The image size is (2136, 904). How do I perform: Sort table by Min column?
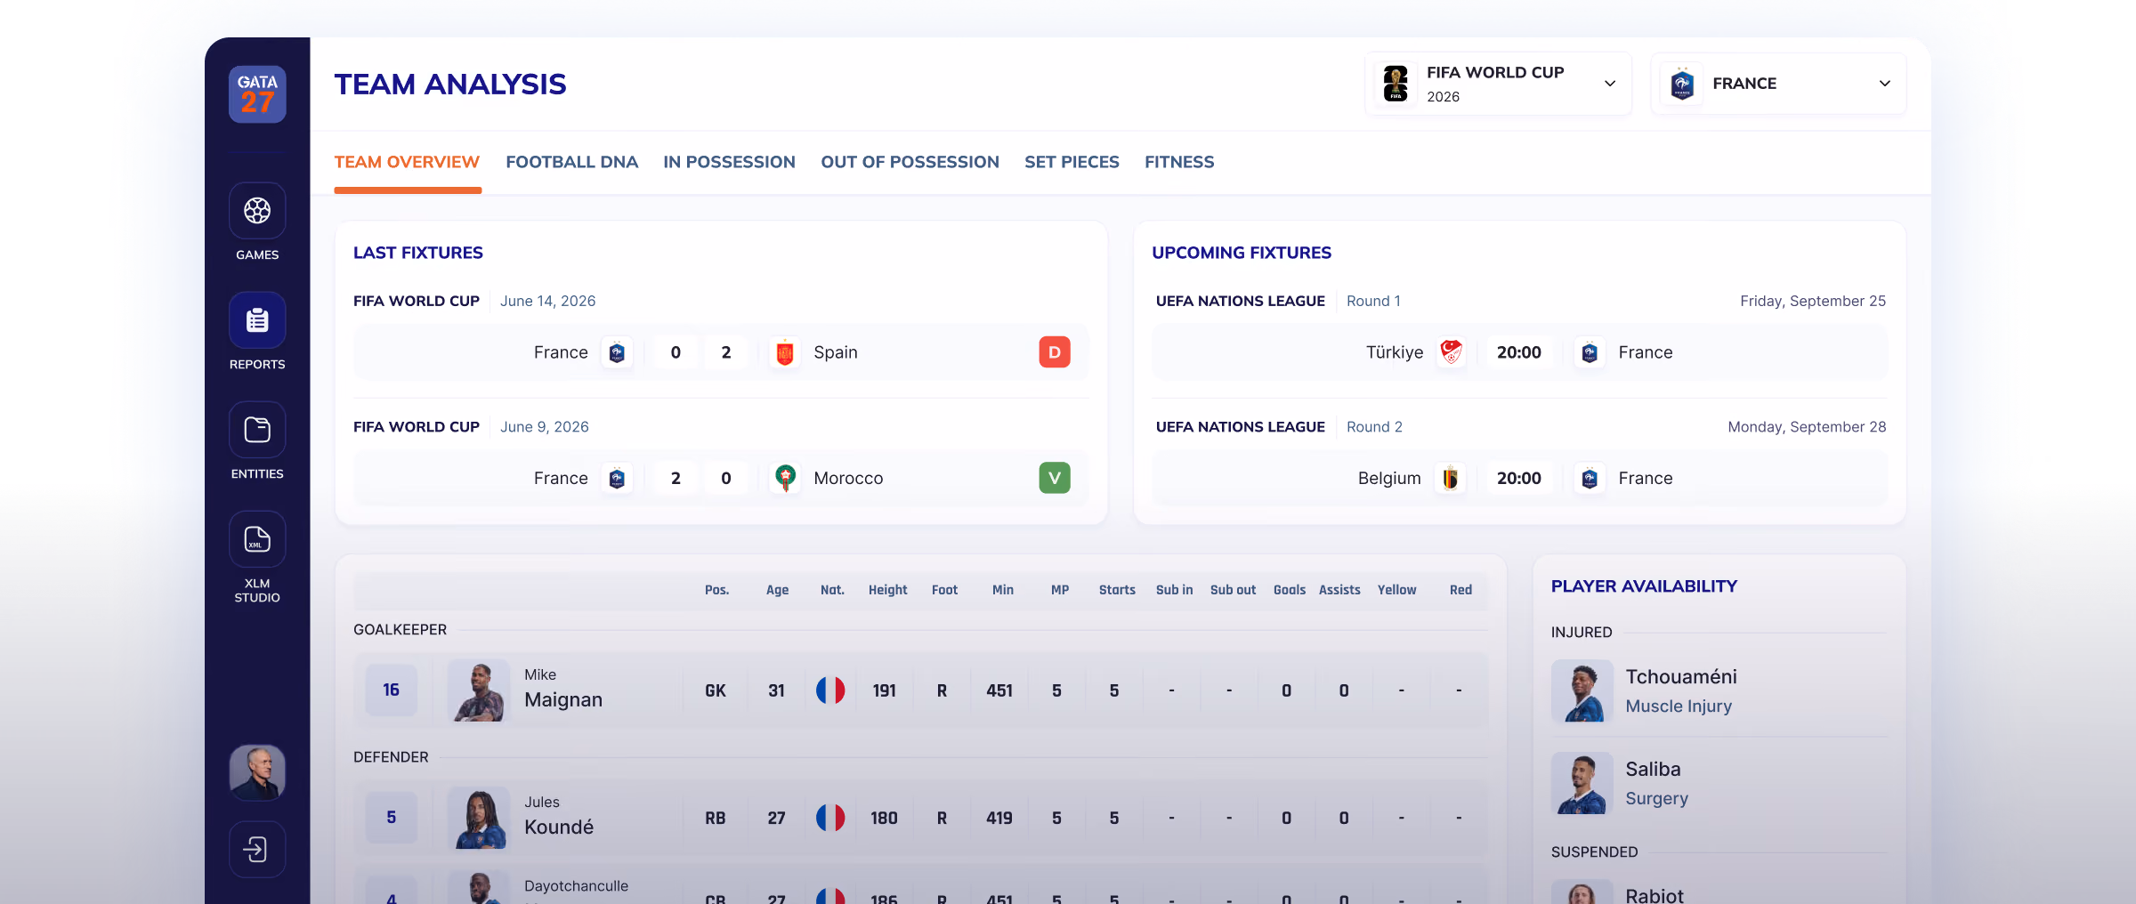[1003, 590]
